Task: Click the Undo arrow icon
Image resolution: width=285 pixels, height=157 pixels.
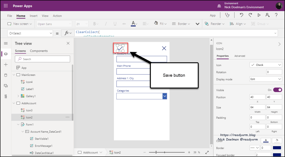Action: pos(241,15)
